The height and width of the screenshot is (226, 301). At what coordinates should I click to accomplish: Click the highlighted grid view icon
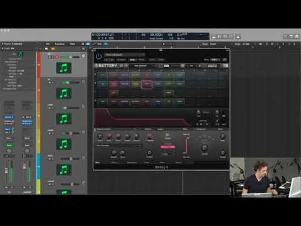[x=88, y=44]
